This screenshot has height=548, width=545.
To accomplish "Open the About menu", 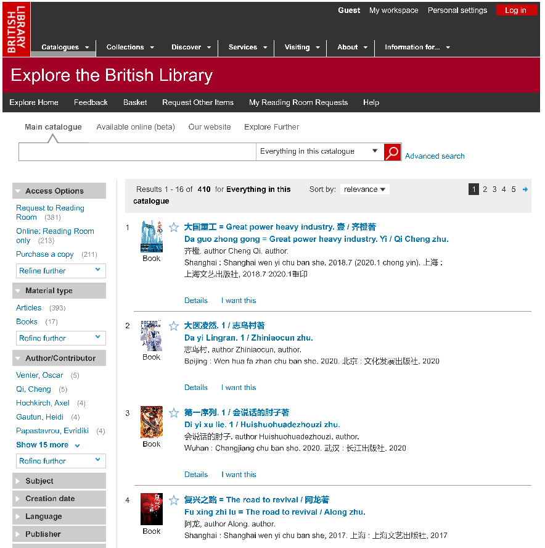I will tap(352, 47).
